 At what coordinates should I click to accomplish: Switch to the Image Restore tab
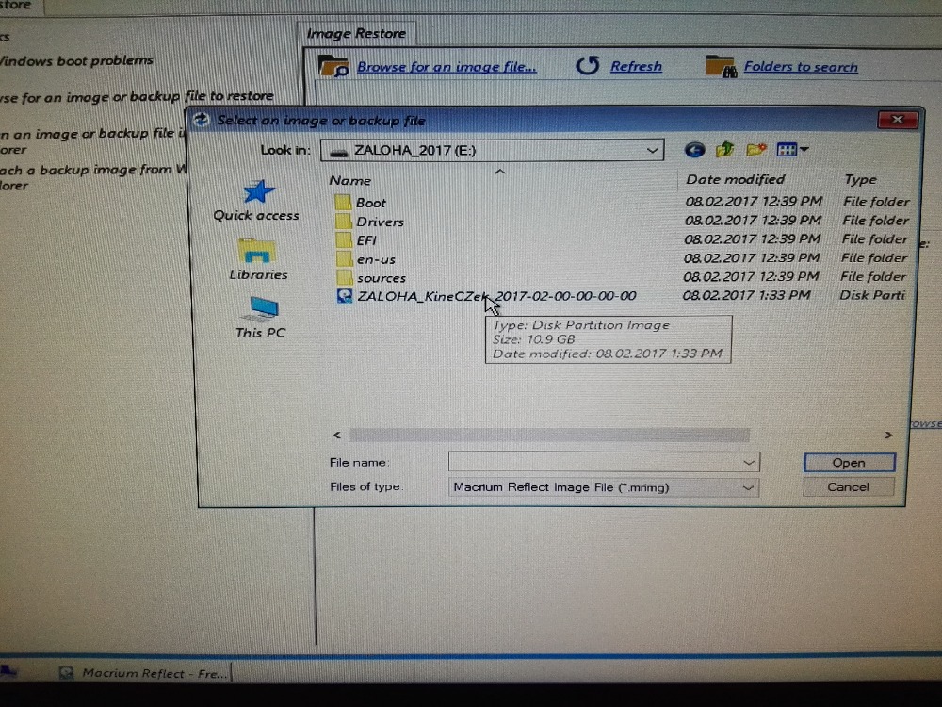(x=356, y=33)
